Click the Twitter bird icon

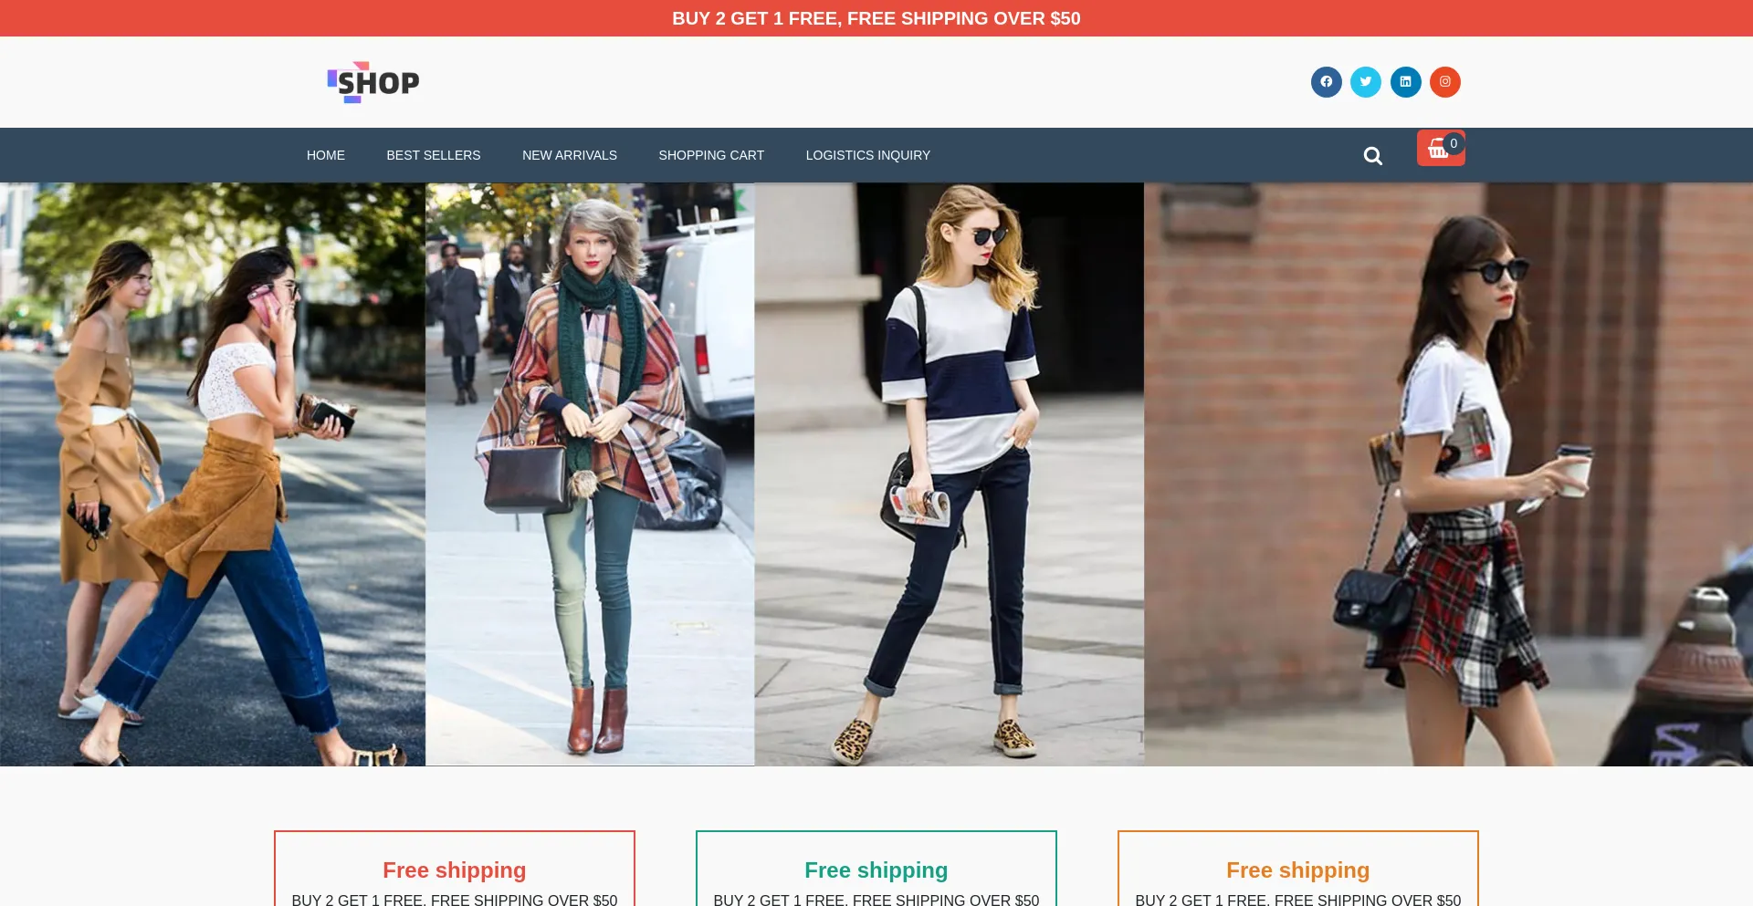(x=1366, y=82)
